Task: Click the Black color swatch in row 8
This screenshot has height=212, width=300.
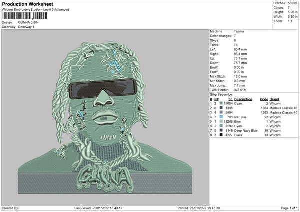Action: tap(221, 135)
